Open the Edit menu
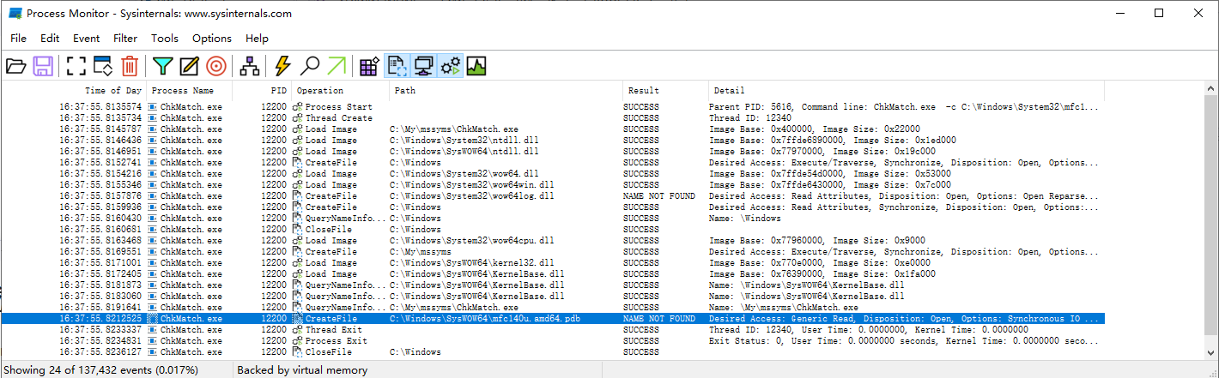This screenshot has width=1219, height=378. (x=50, y=39)
